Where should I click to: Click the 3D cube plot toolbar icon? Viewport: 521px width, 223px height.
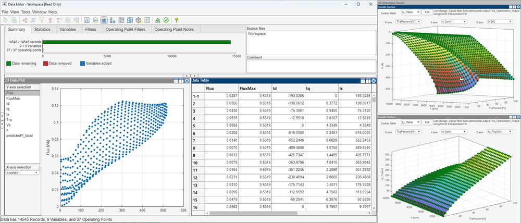click(x=139, y=20)
